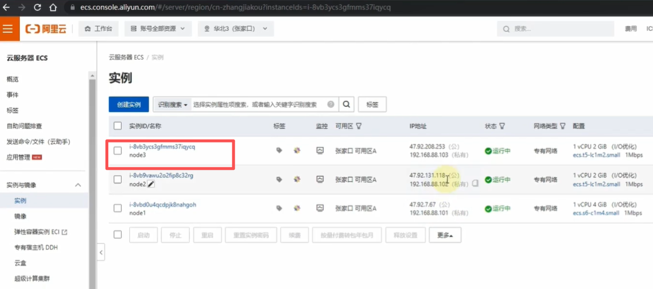This screenshot has height=289, width=653.
Task: Click the colorful flower icon for node1
Action: [x=297, y=208]
